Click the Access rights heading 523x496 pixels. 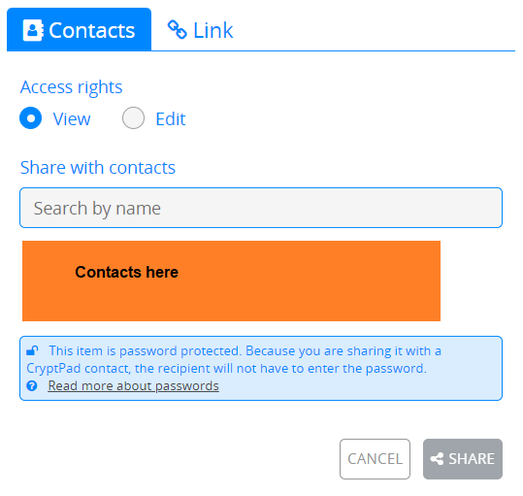[x=72, y=87]
